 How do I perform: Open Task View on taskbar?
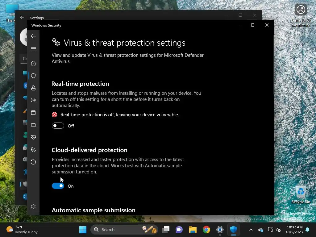(x=166, y=230)
